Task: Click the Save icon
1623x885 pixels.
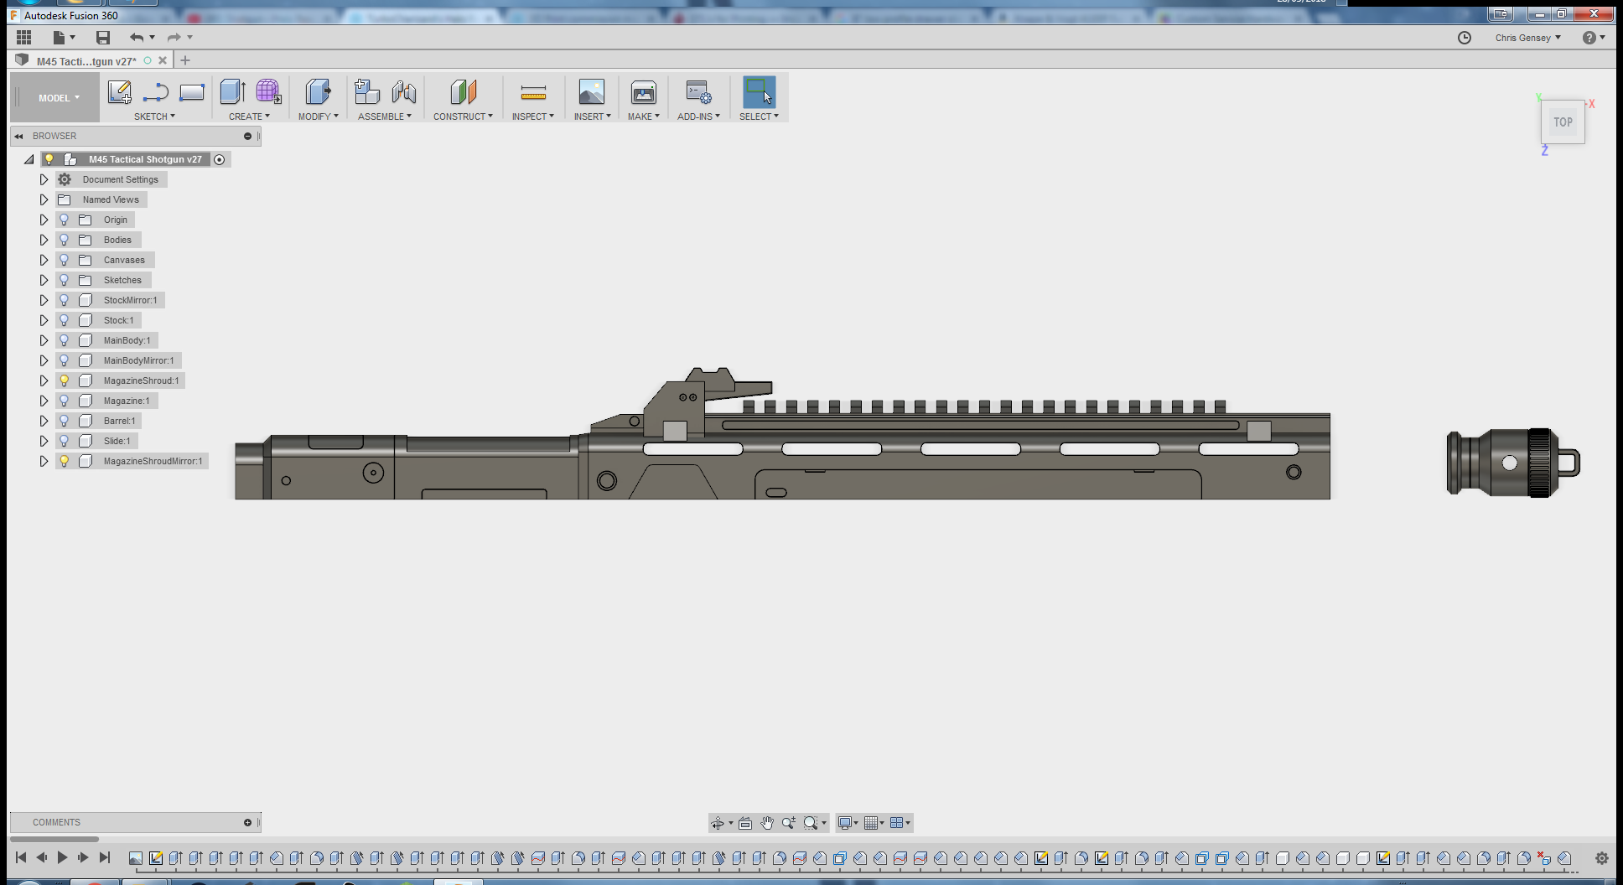Action: (x=103, y=37)
